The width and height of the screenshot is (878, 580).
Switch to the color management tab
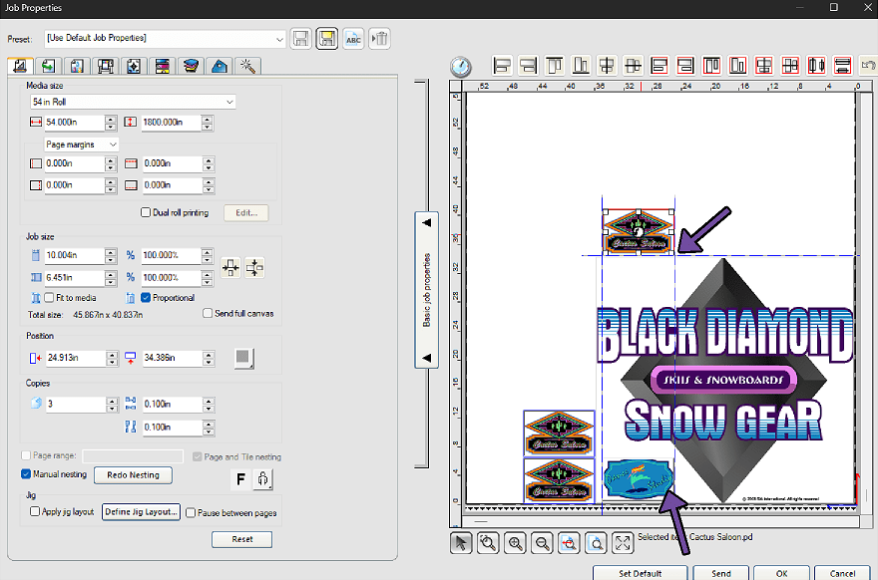click(163, 66)
